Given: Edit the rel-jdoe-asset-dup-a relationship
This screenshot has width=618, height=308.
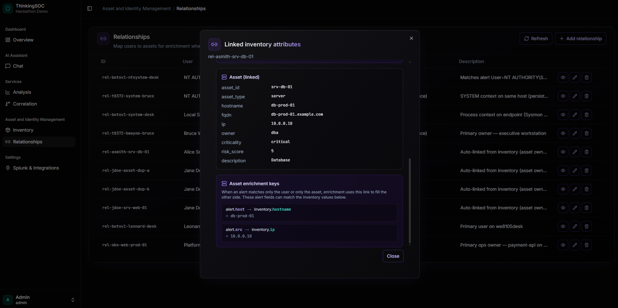Looking at the screenshot, I should (575, 170).
